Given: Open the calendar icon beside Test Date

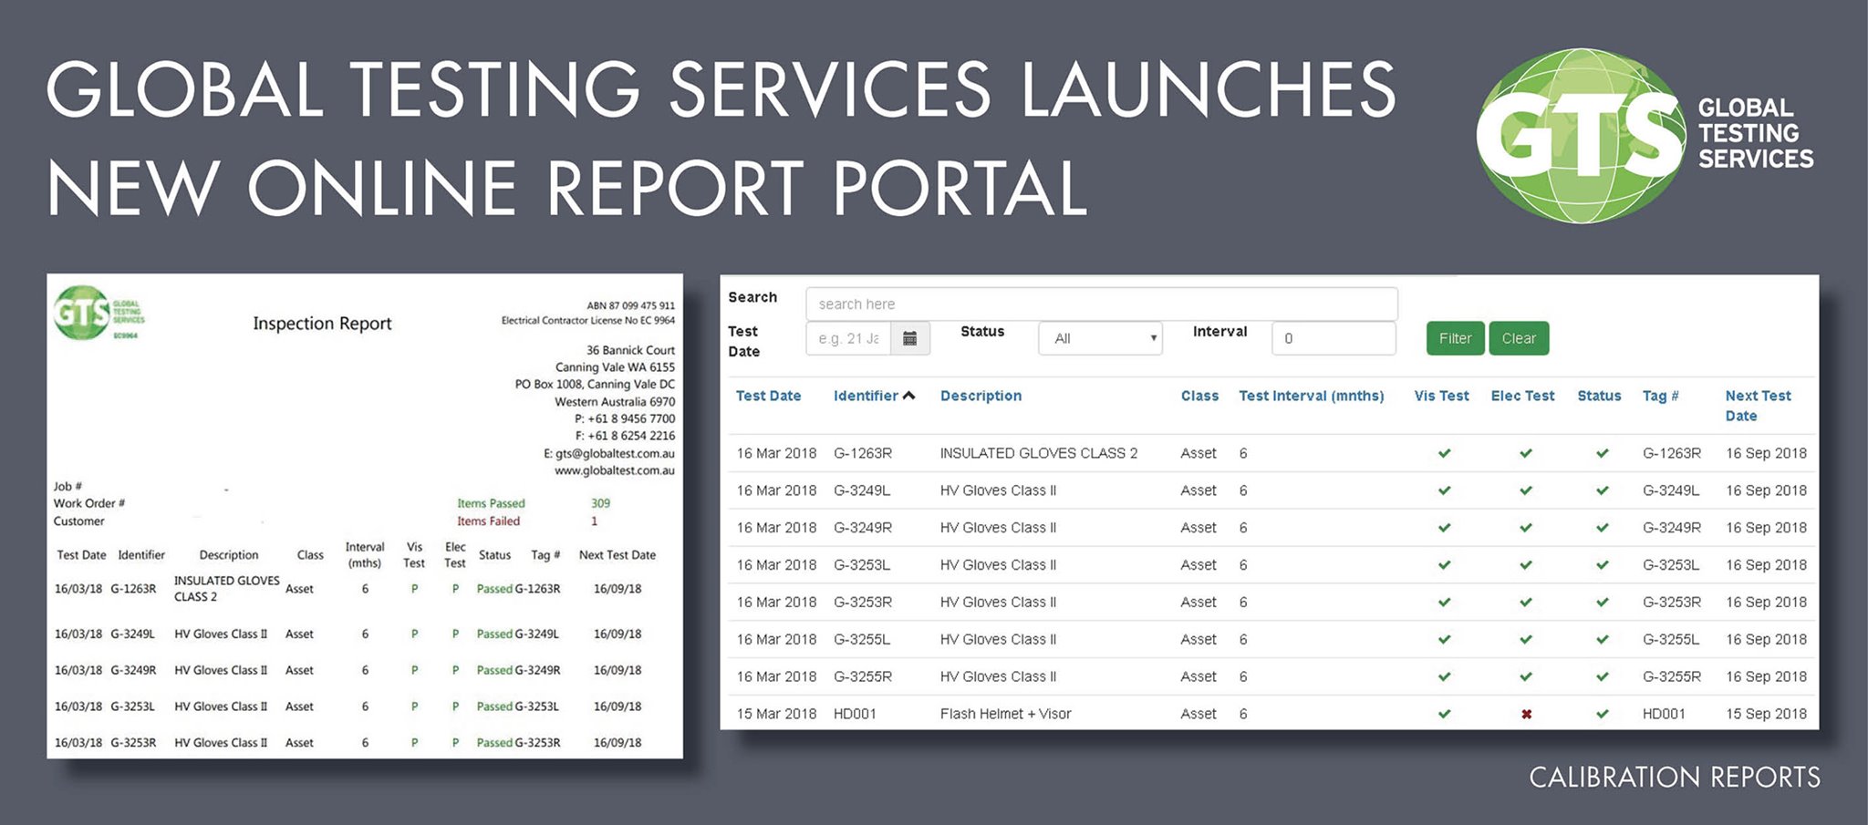Looking at the screenshot, I should (x=912, y=337).
